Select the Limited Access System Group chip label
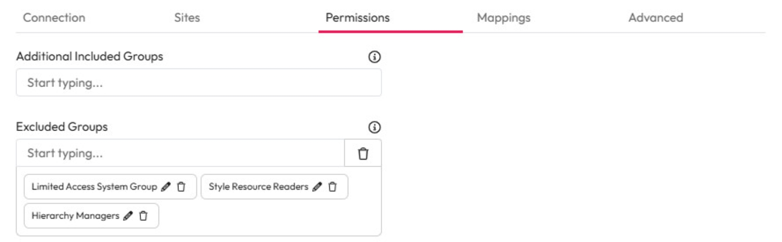Image resolution: width=782 pixels, height=242 pixels. [94, 187]
